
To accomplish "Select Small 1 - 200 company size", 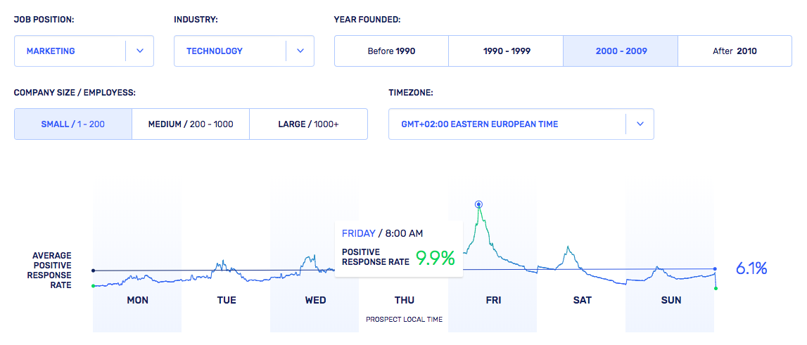I will [x=73, y=124].
